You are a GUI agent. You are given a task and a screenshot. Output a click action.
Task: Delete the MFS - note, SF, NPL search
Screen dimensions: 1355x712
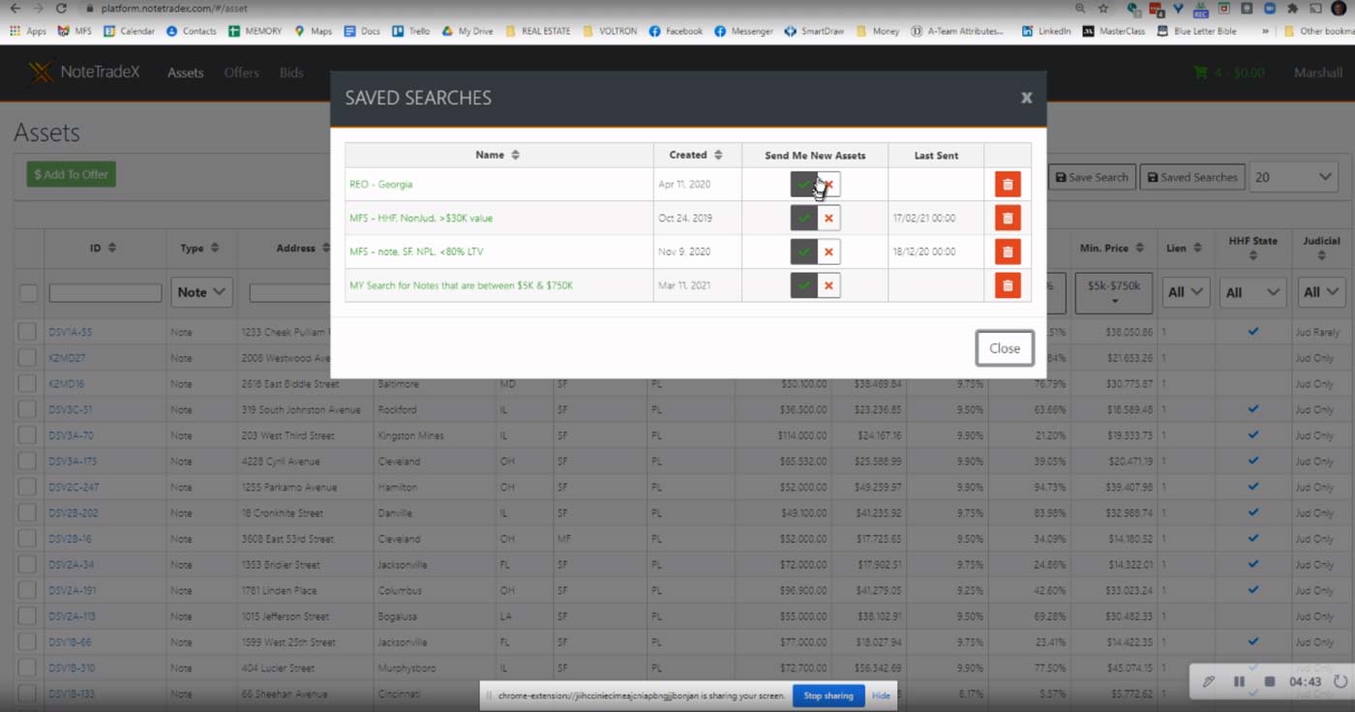pos(1008,252)
